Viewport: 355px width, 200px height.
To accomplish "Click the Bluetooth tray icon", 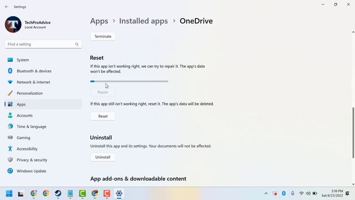I will (x=283, y=193).
